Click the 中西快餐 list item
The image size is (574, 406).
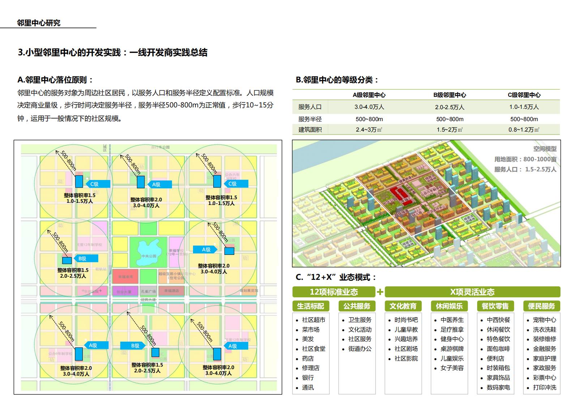click(498, 320)
